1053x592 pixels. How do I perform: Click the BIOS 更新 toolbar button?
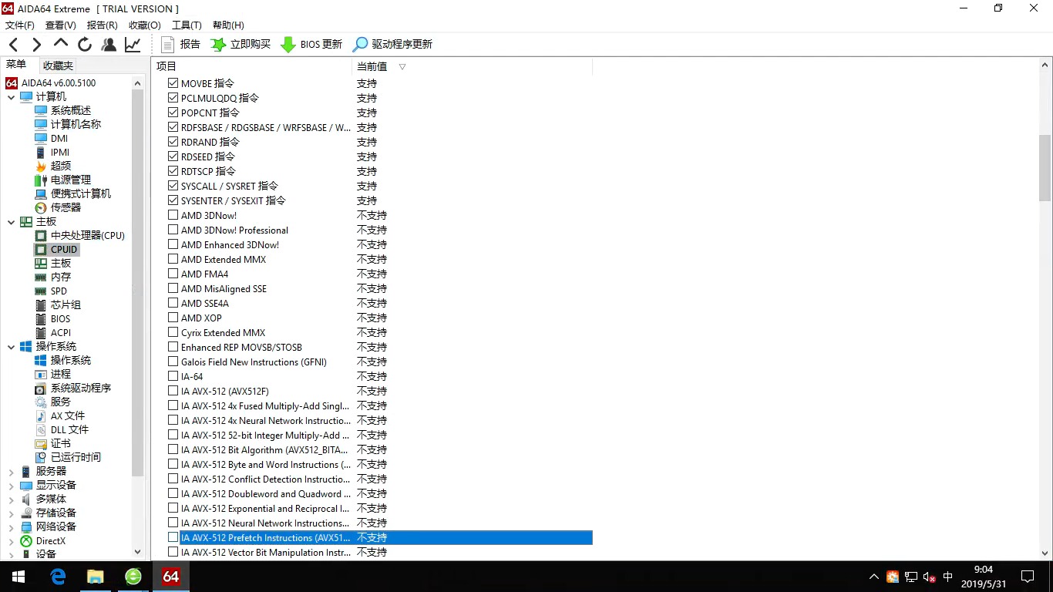311,45
